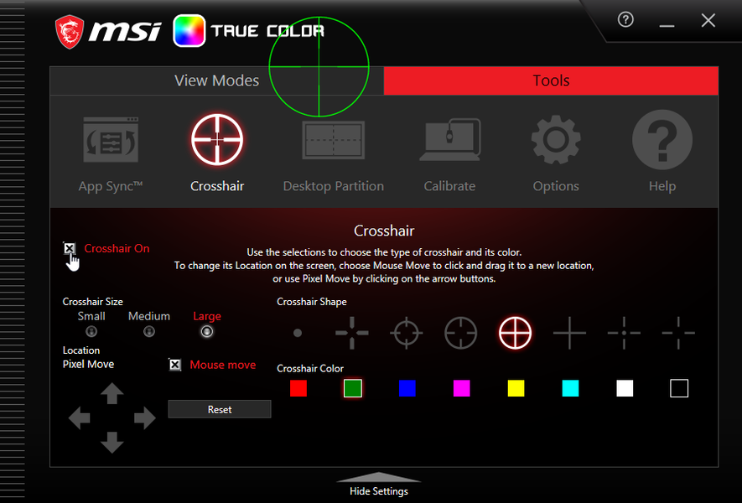Click the Location label
The height and width of the screenshot is (503, 742).
click(x=81, y=350)
